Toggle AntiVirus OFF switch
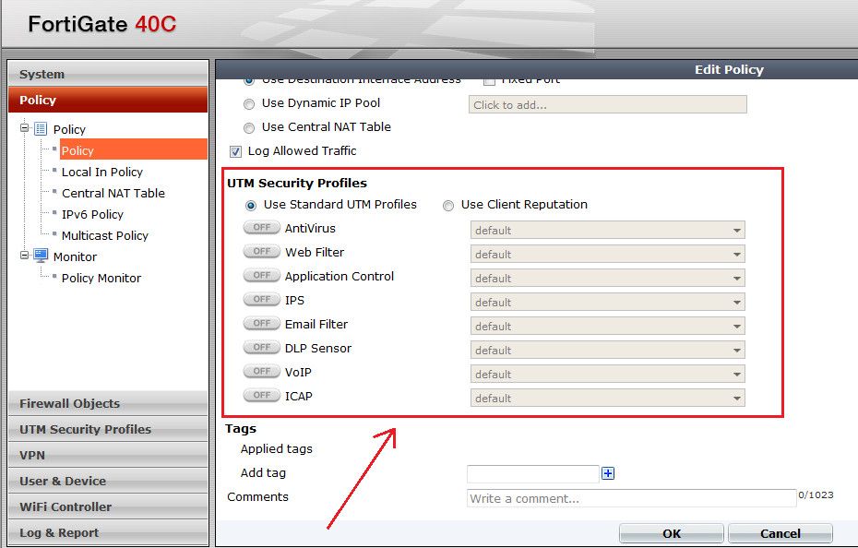Screen dimensions: 858x548 coord(262,227)
